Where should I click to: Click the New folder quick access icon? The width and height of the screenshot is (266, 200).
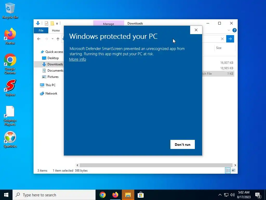[52, 23]
